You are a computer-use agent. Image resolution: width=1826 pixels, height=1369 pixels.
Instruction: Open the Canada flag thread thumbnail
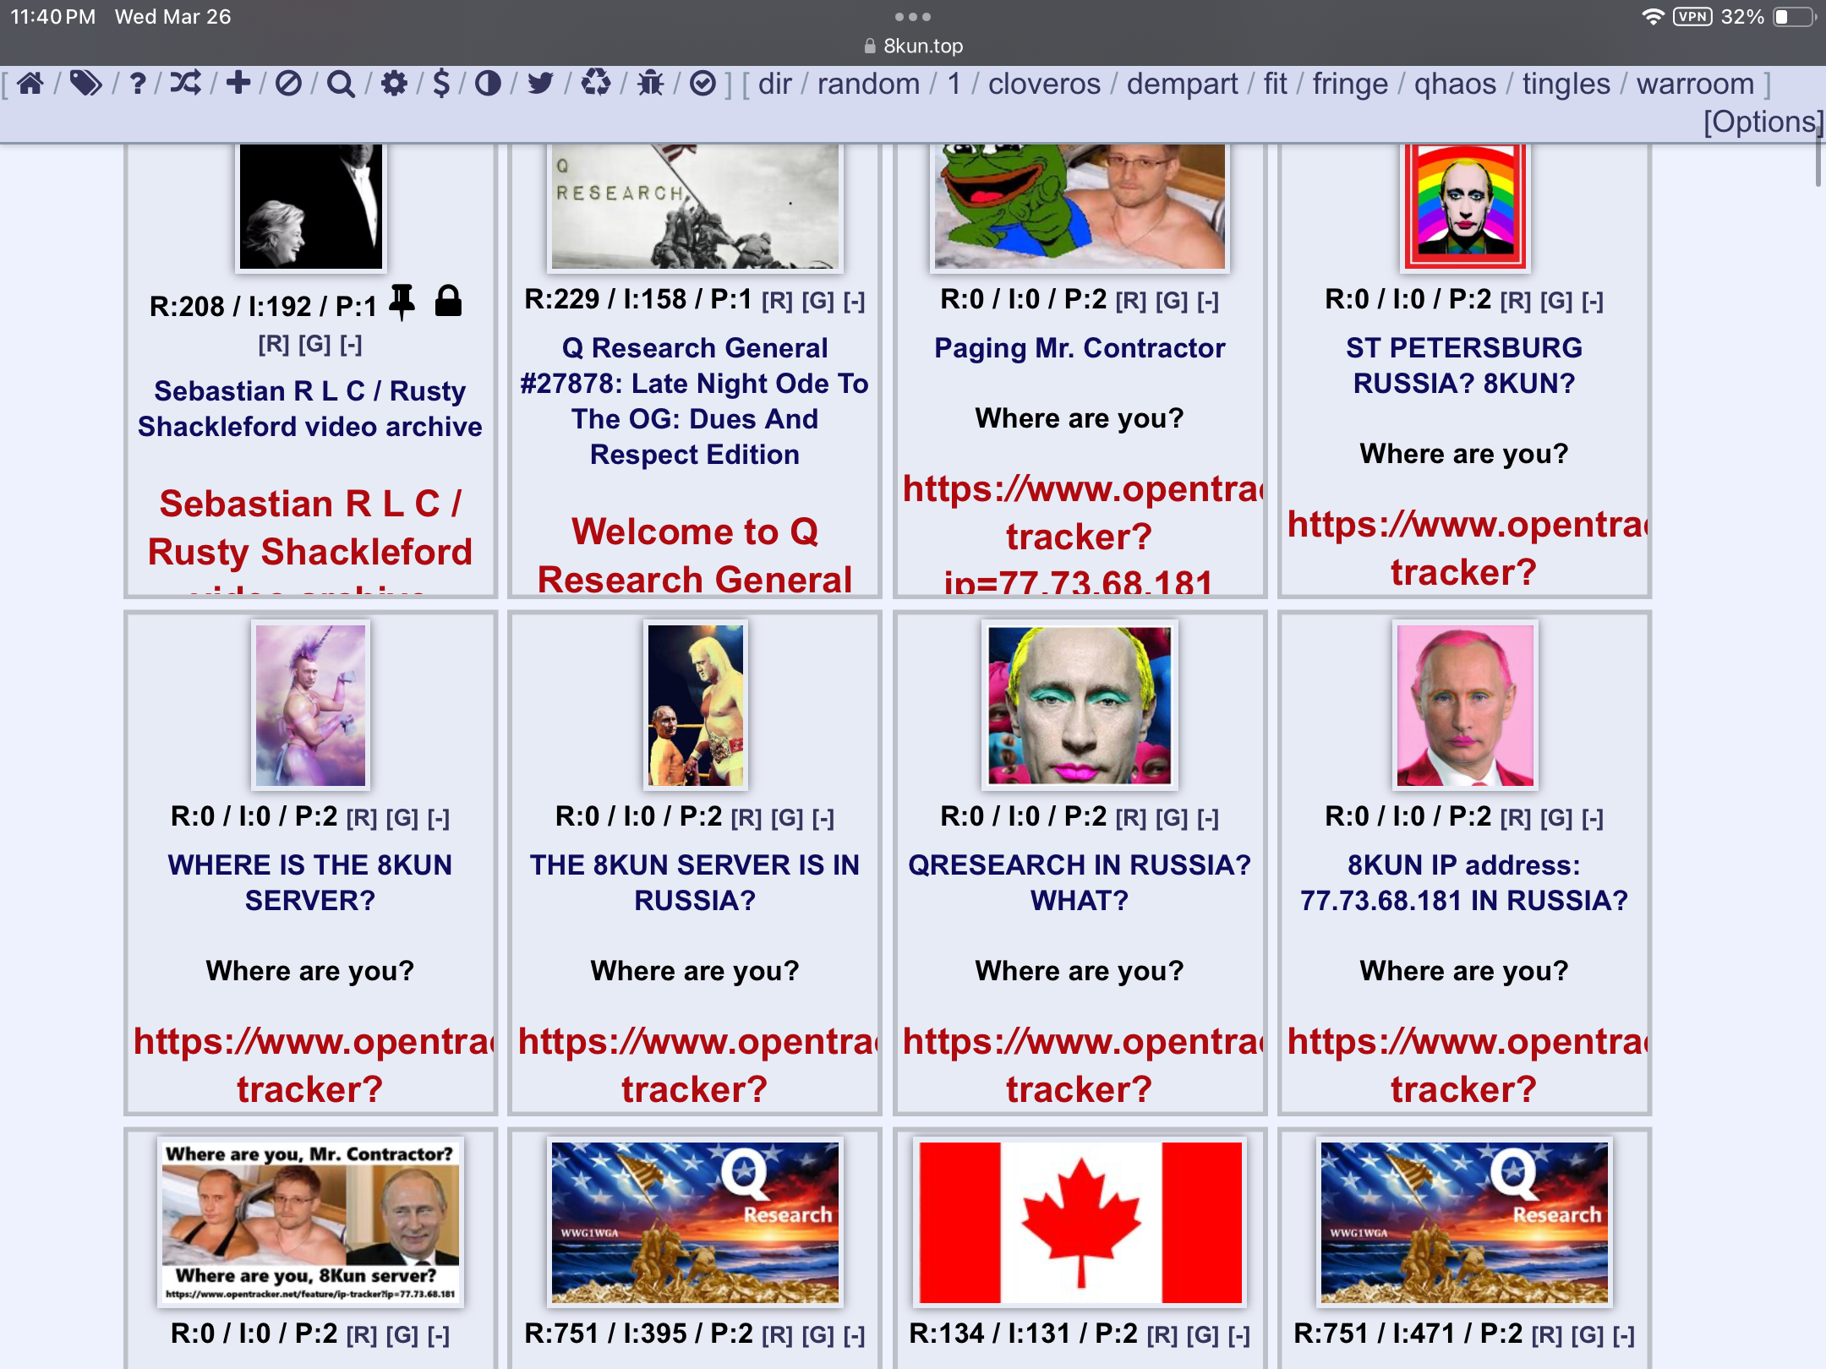tap(1080, 1222)
